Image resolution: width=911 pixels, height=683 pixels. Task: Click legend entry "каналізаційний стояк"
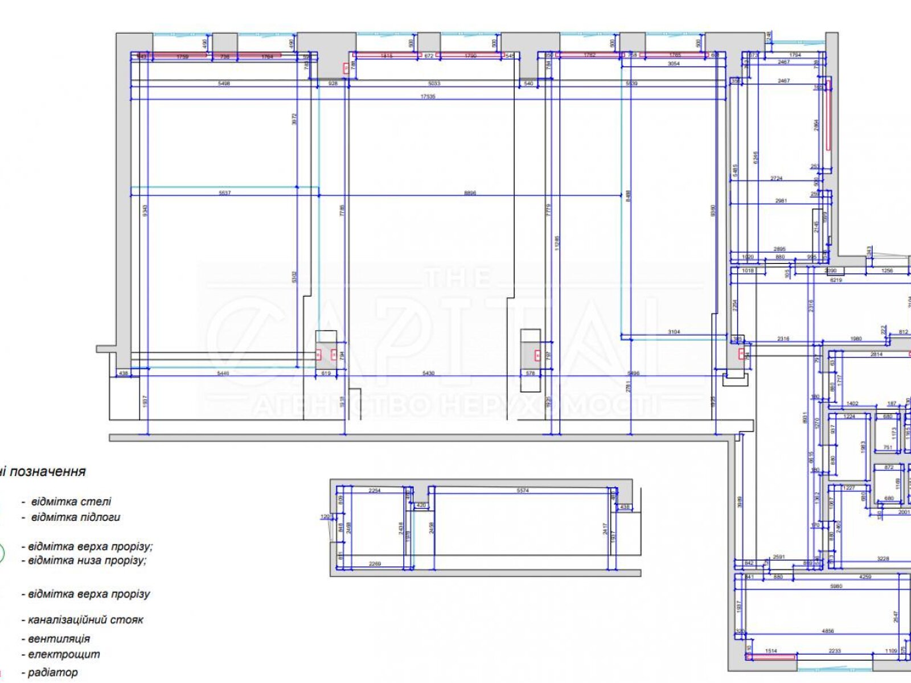pos(85,620)
